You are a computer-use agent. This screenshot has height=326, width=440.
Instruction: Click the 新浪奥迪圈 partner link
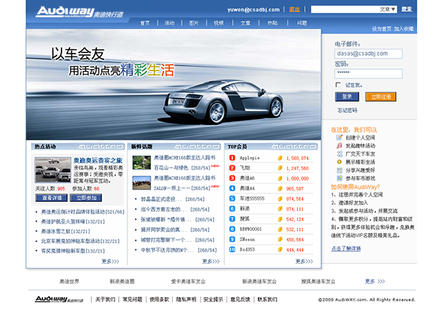(122, 282)
